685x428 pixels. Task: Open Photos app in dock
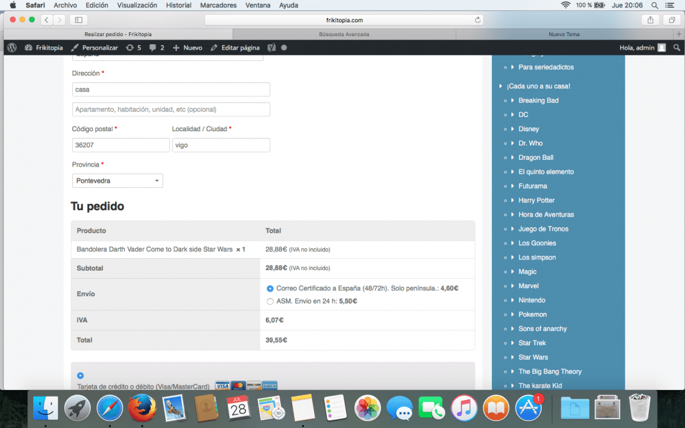(367, 408)
